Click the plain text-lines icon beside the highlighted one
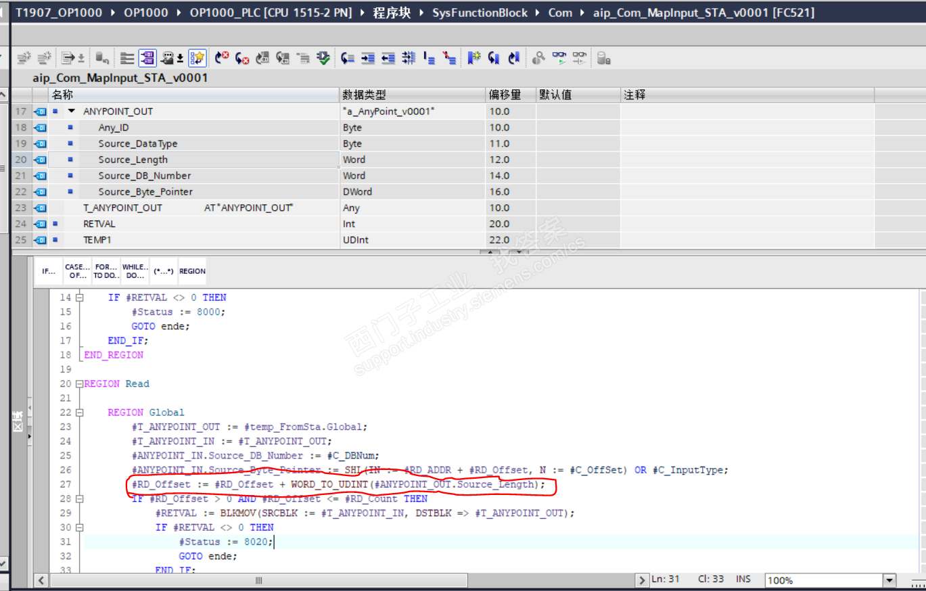The image size is (926, 591). [127, 58]
